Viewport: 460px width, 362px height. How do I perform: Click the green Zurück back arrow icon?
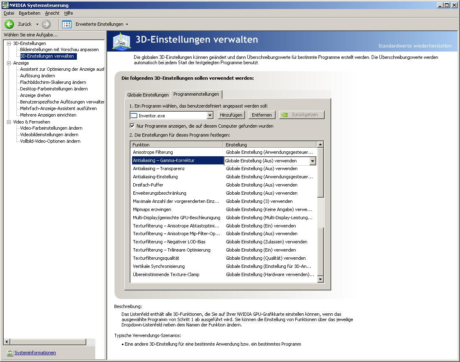pyautogui.click(x=9, y=24)
